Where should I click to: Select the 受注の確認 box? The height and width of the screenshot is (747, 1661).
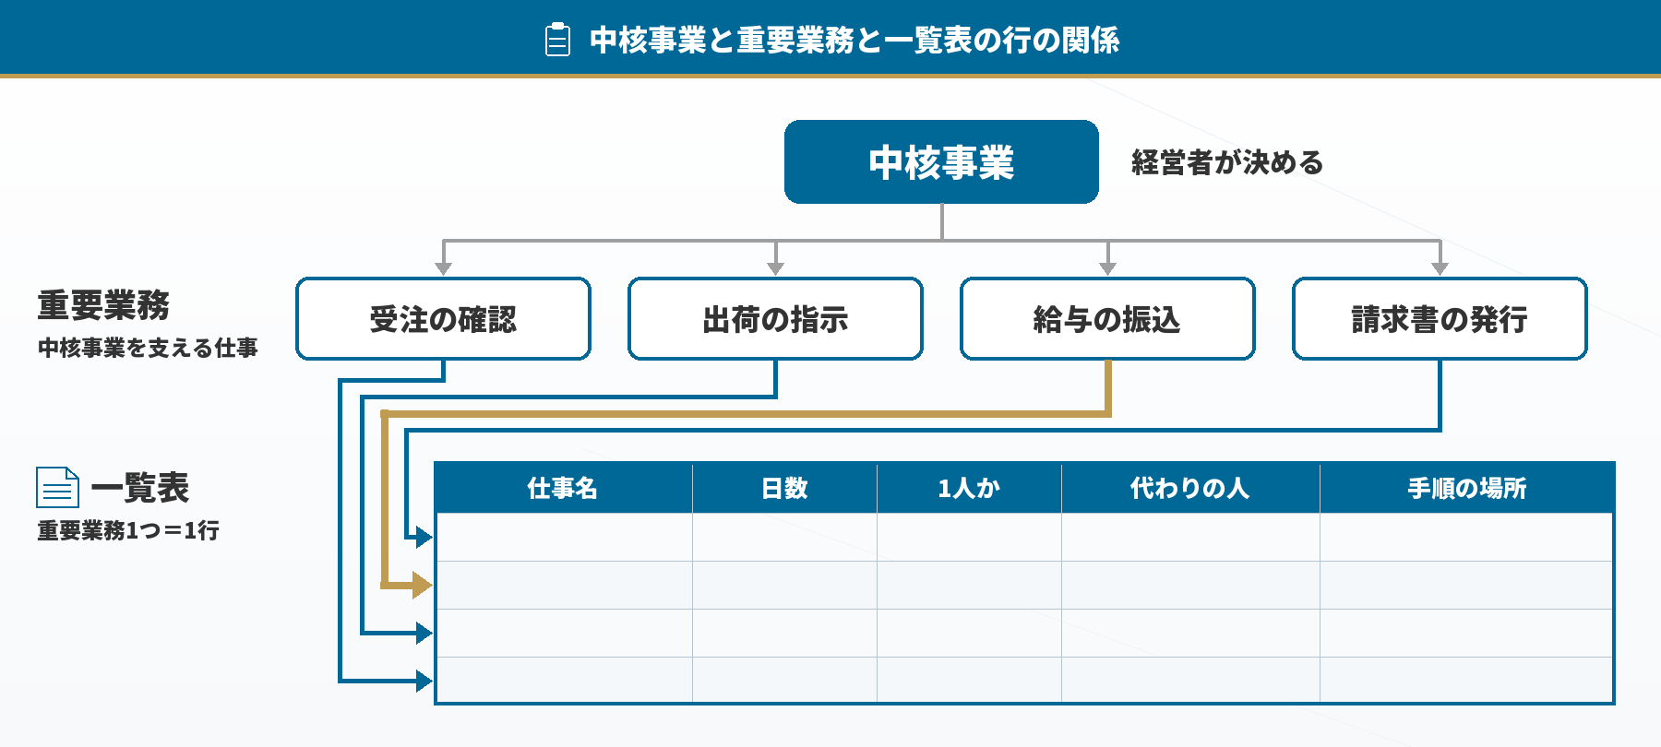(443, 319)
